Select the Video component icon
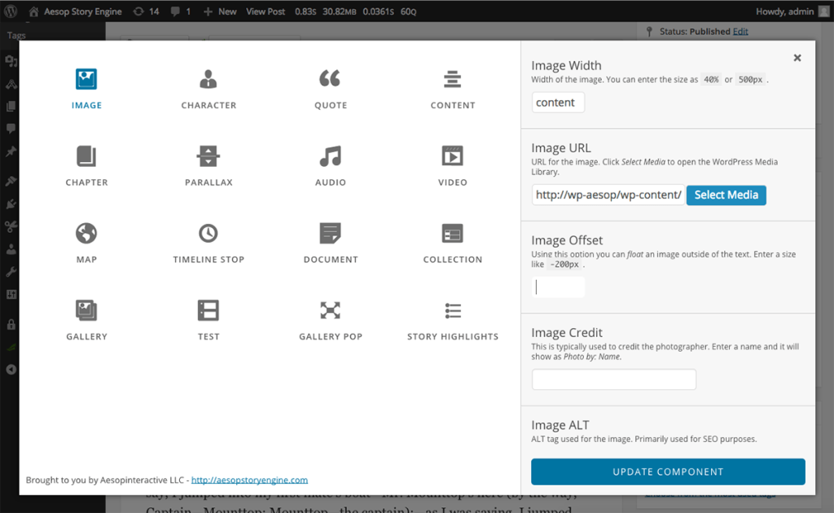The height and width of the screenshot is (513, 834). (x=452, y=156)
